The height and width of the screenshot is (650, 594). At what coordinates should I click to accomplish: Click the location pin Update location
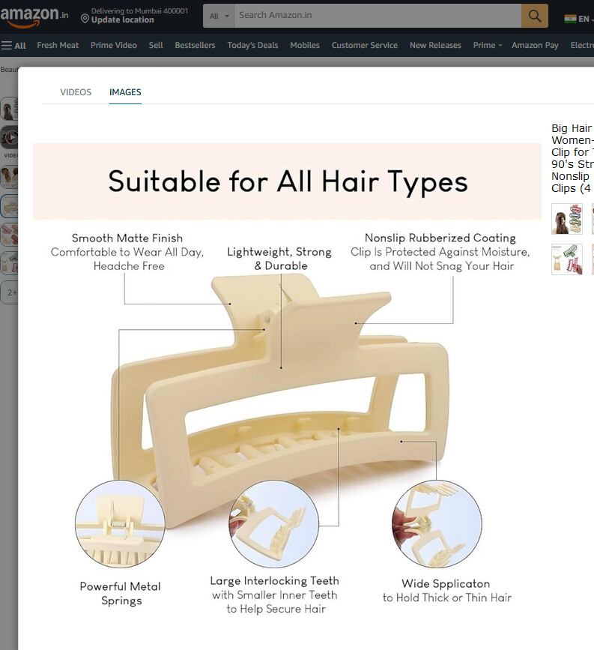[117, 19]
